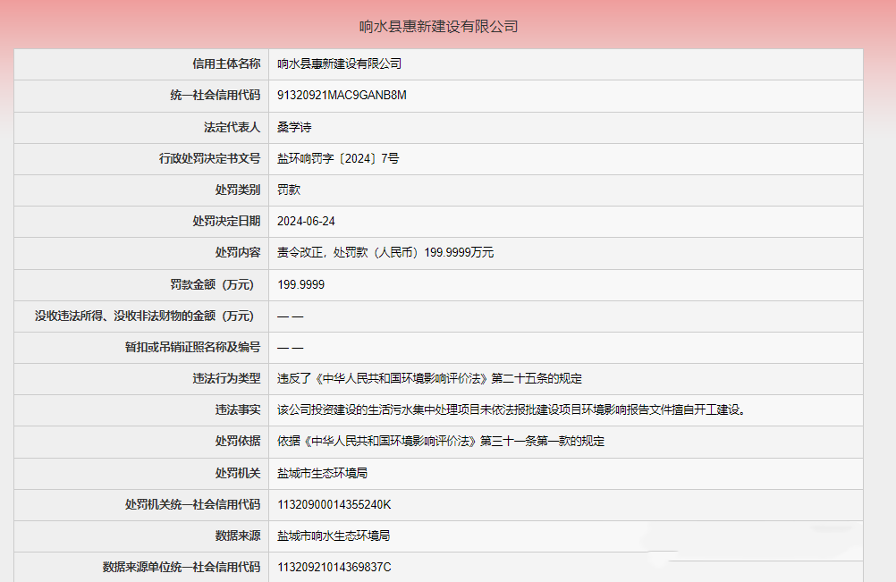
Task: Click the 处罚内容 label
Action: (238, 252)
